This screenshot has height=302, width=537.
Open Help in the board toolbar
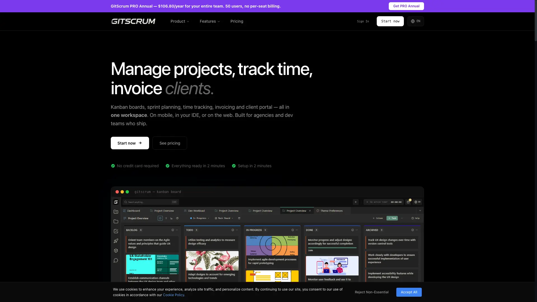pos(415,218)
